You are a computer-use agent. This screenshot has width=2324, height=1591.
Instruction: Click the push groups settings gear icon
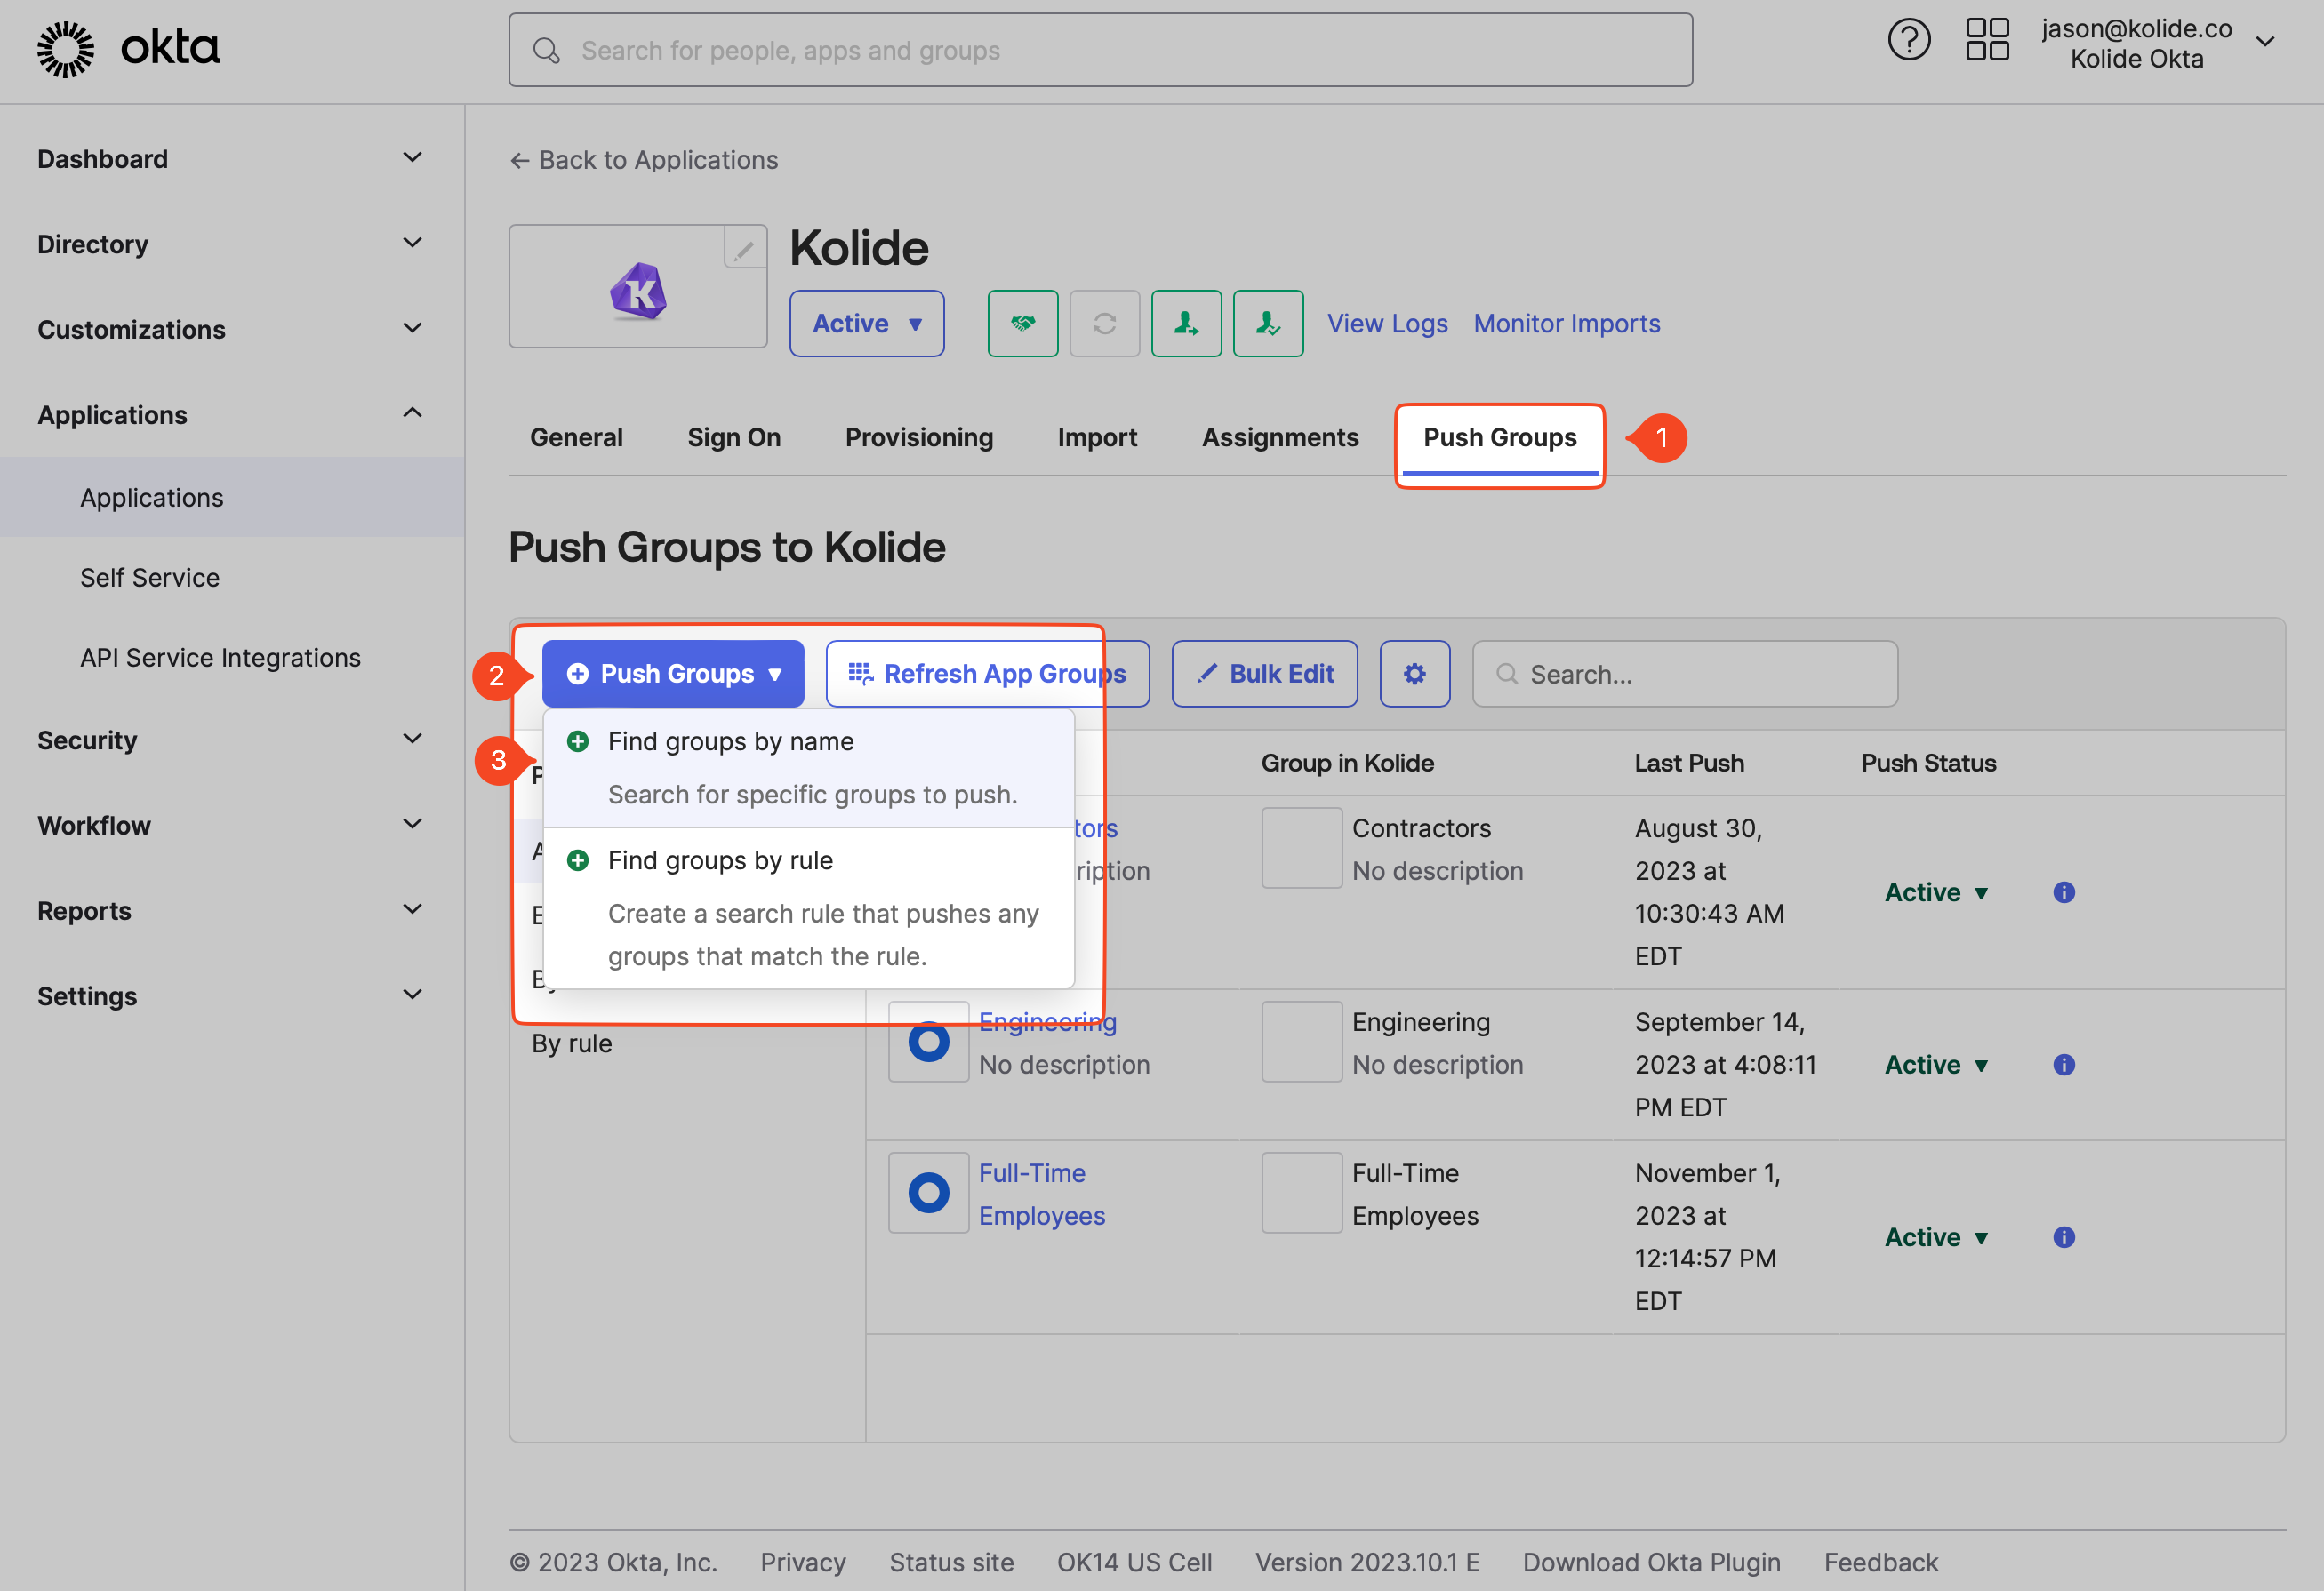1414,674
